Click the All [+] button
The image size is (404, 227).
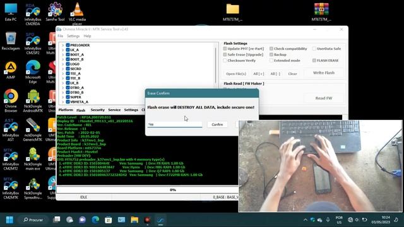pyautogui.click(x=258, y=74)
